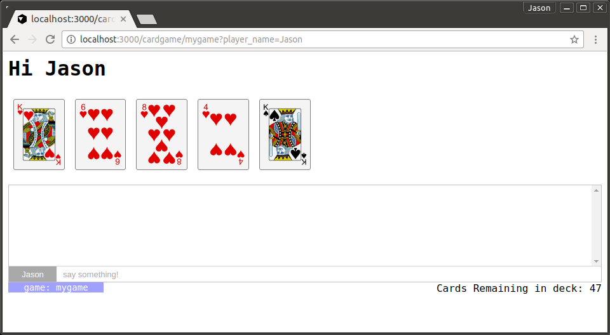Click the King of Hearts card

[x=39, y=135]
